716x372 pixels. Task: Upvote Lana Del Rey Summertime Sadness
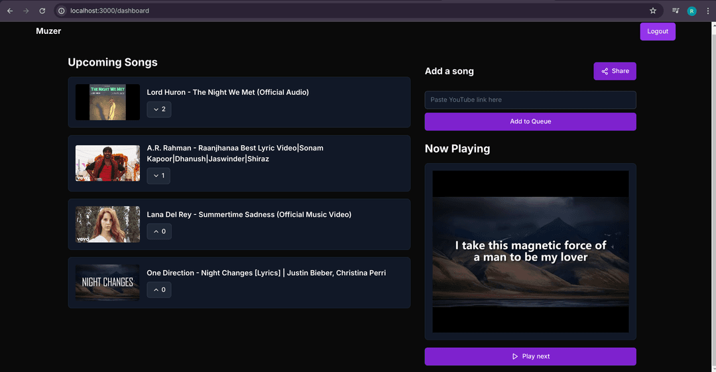click(x=159, y=231)
